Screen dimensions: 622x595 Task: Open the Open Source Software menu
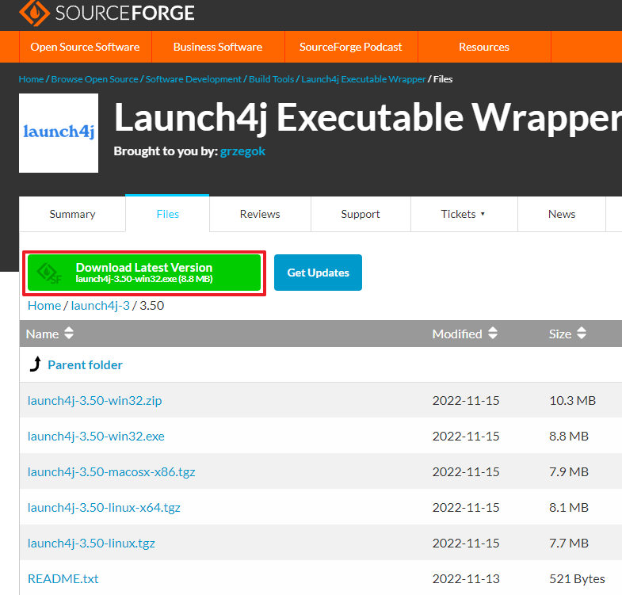coord(86,47)
